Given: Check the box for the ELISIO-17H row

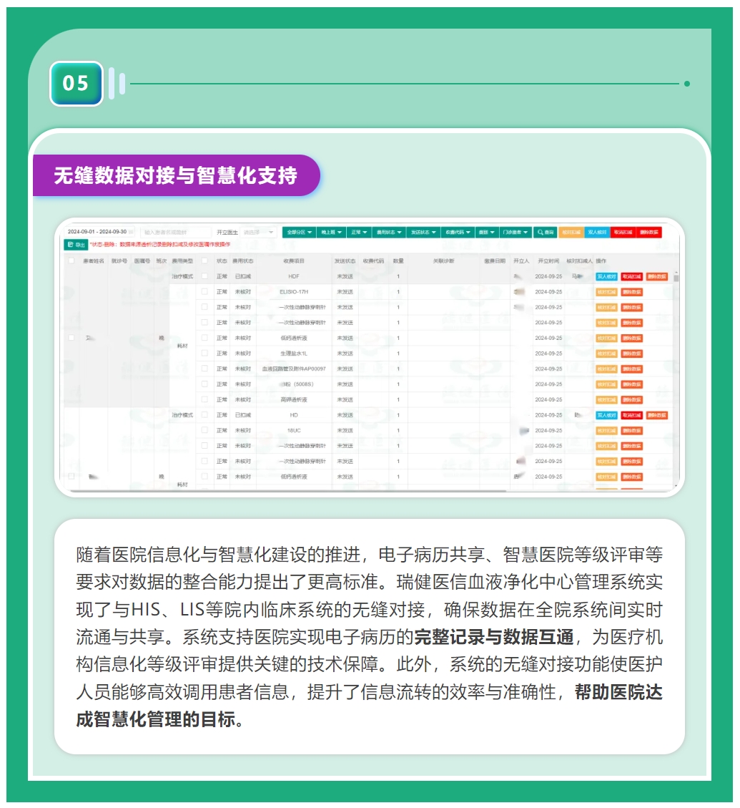Looking at the screenshot, I should [x=204, y=292].
